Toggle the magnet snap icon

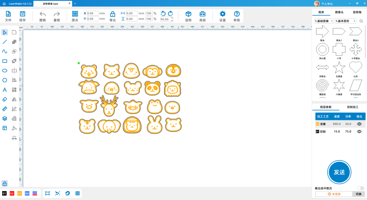[x=68, y=193]
